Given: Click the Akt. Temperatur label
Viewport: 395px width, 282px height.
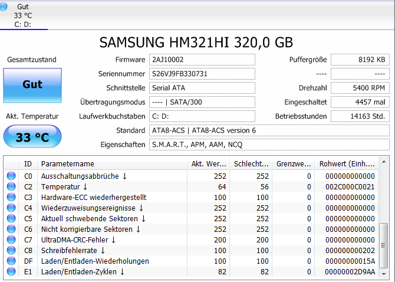Looking at the screenshot, I should (x=32, y=116).
